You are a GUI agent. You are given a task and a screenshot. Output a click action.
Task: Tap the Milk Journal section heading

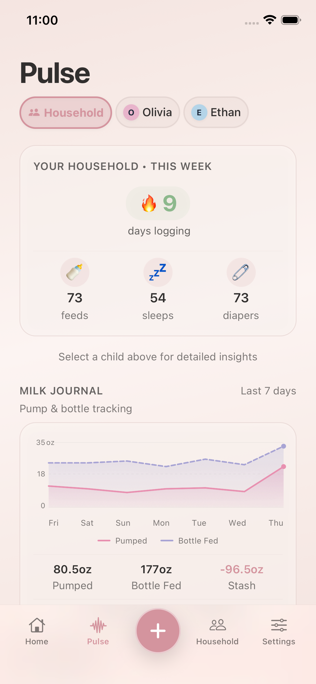pos(61,391)
